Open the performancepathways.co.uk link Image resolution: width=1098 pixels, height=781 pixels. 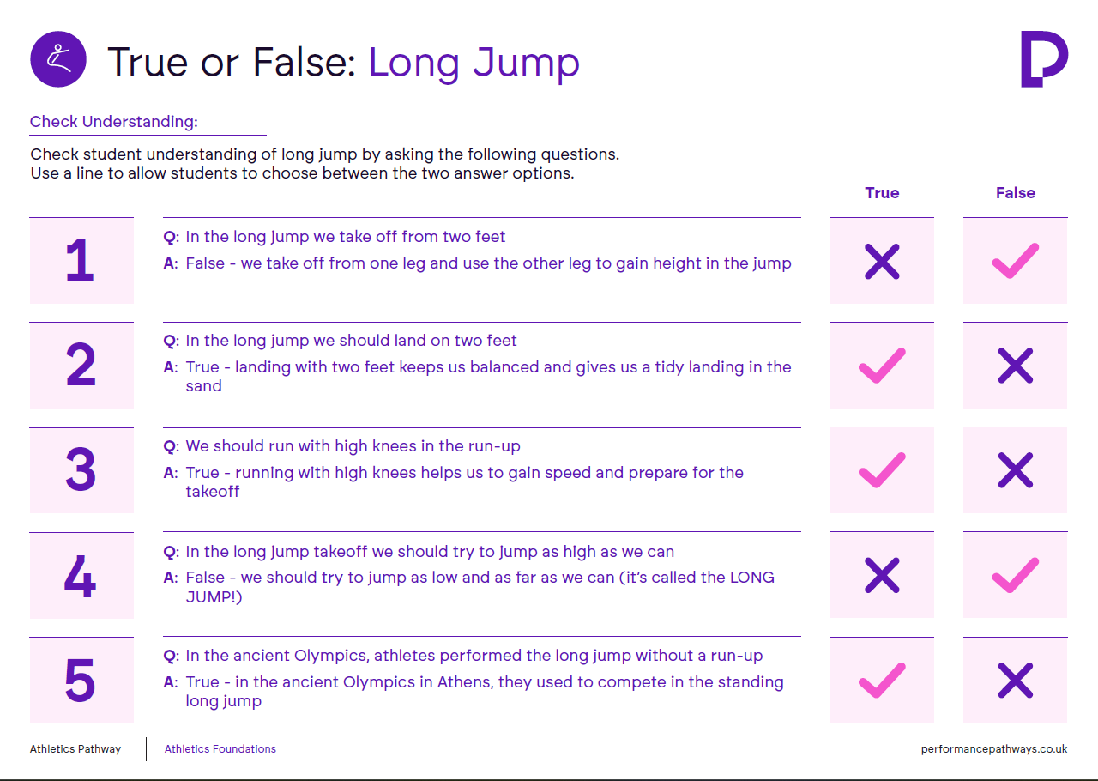coord(994,749)
